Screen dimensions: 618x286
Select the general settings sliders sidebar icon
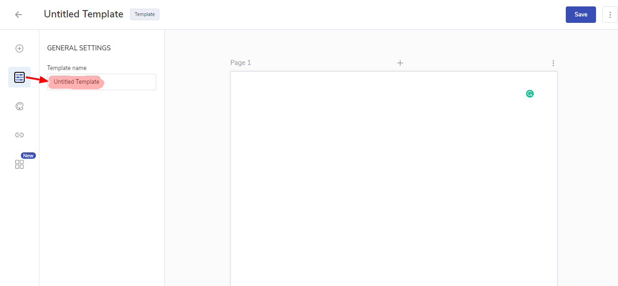[19, 77]
